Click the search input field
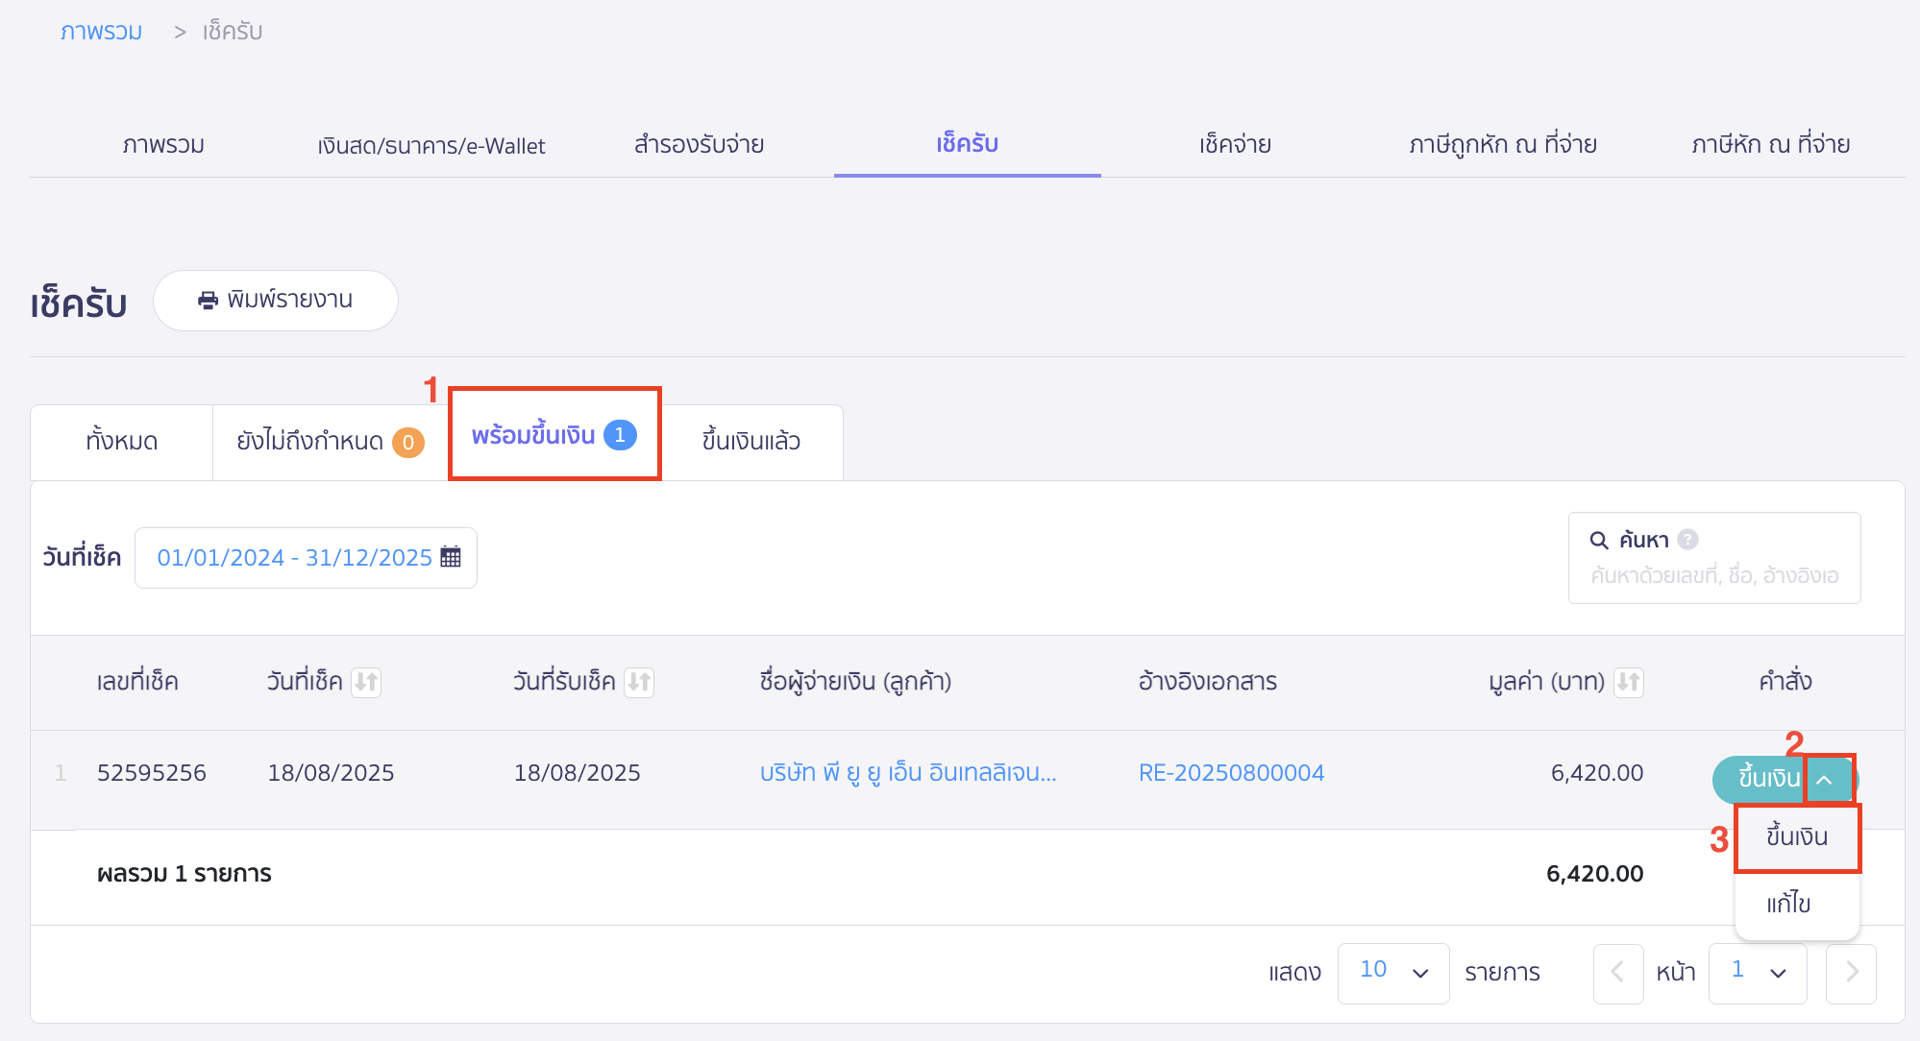The image size is (1920, 1041). pyautogui.click(x=1713, y=575)
